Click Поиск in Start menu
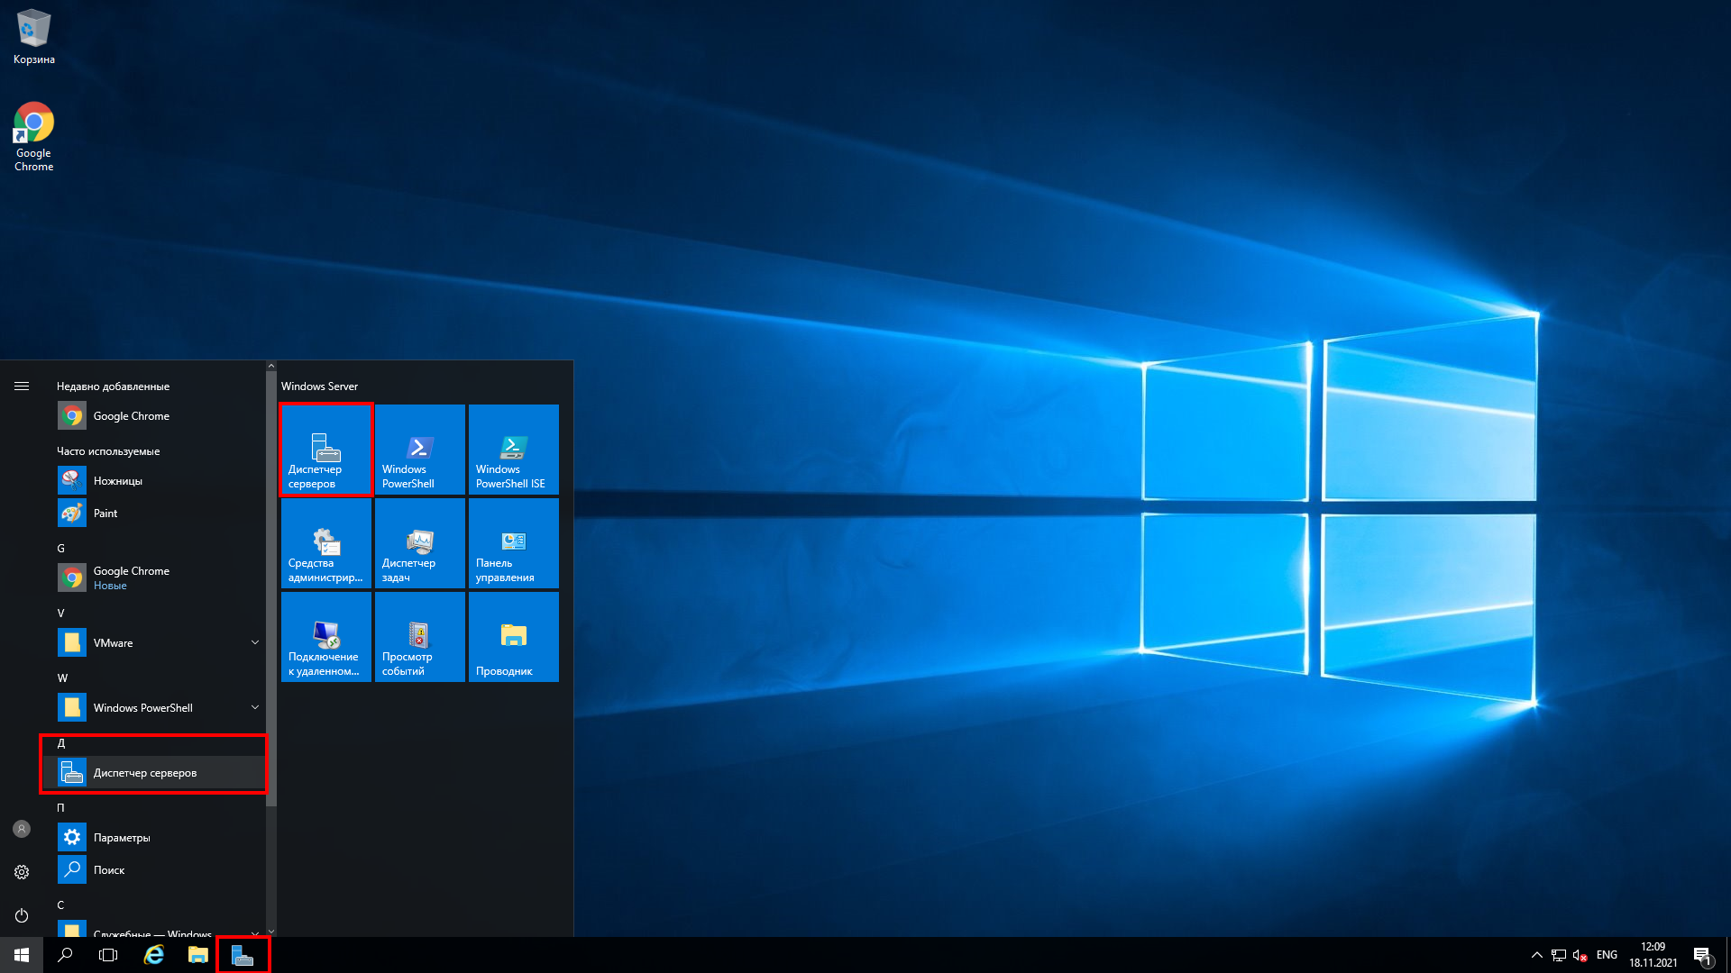This screenshot has width=1731, height=973. (109, 868)
